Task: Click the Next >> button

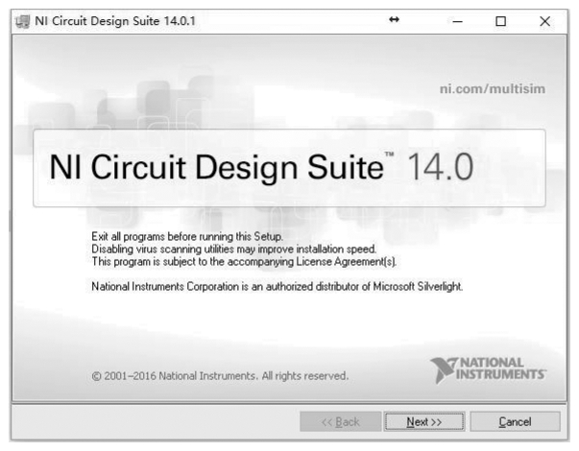Action: pos(423,421)
